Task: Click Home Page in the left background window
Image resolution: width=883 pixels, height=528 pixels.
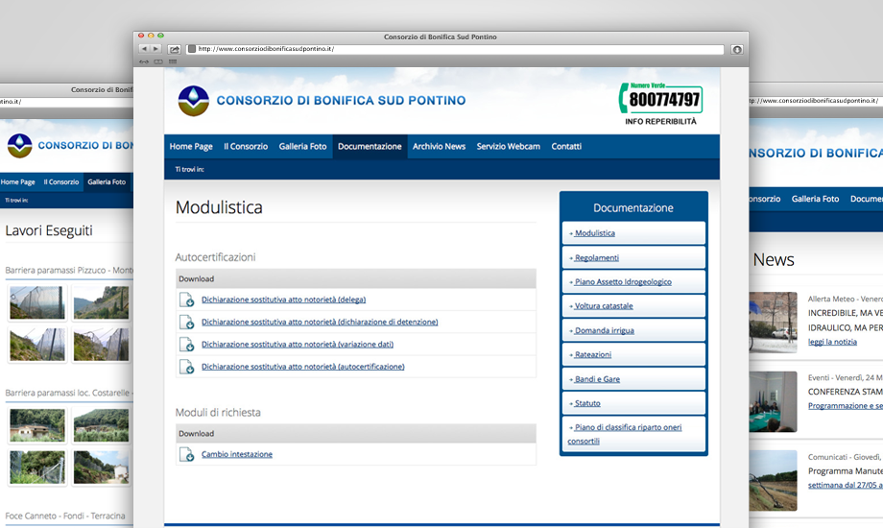Action: [17, 182]
